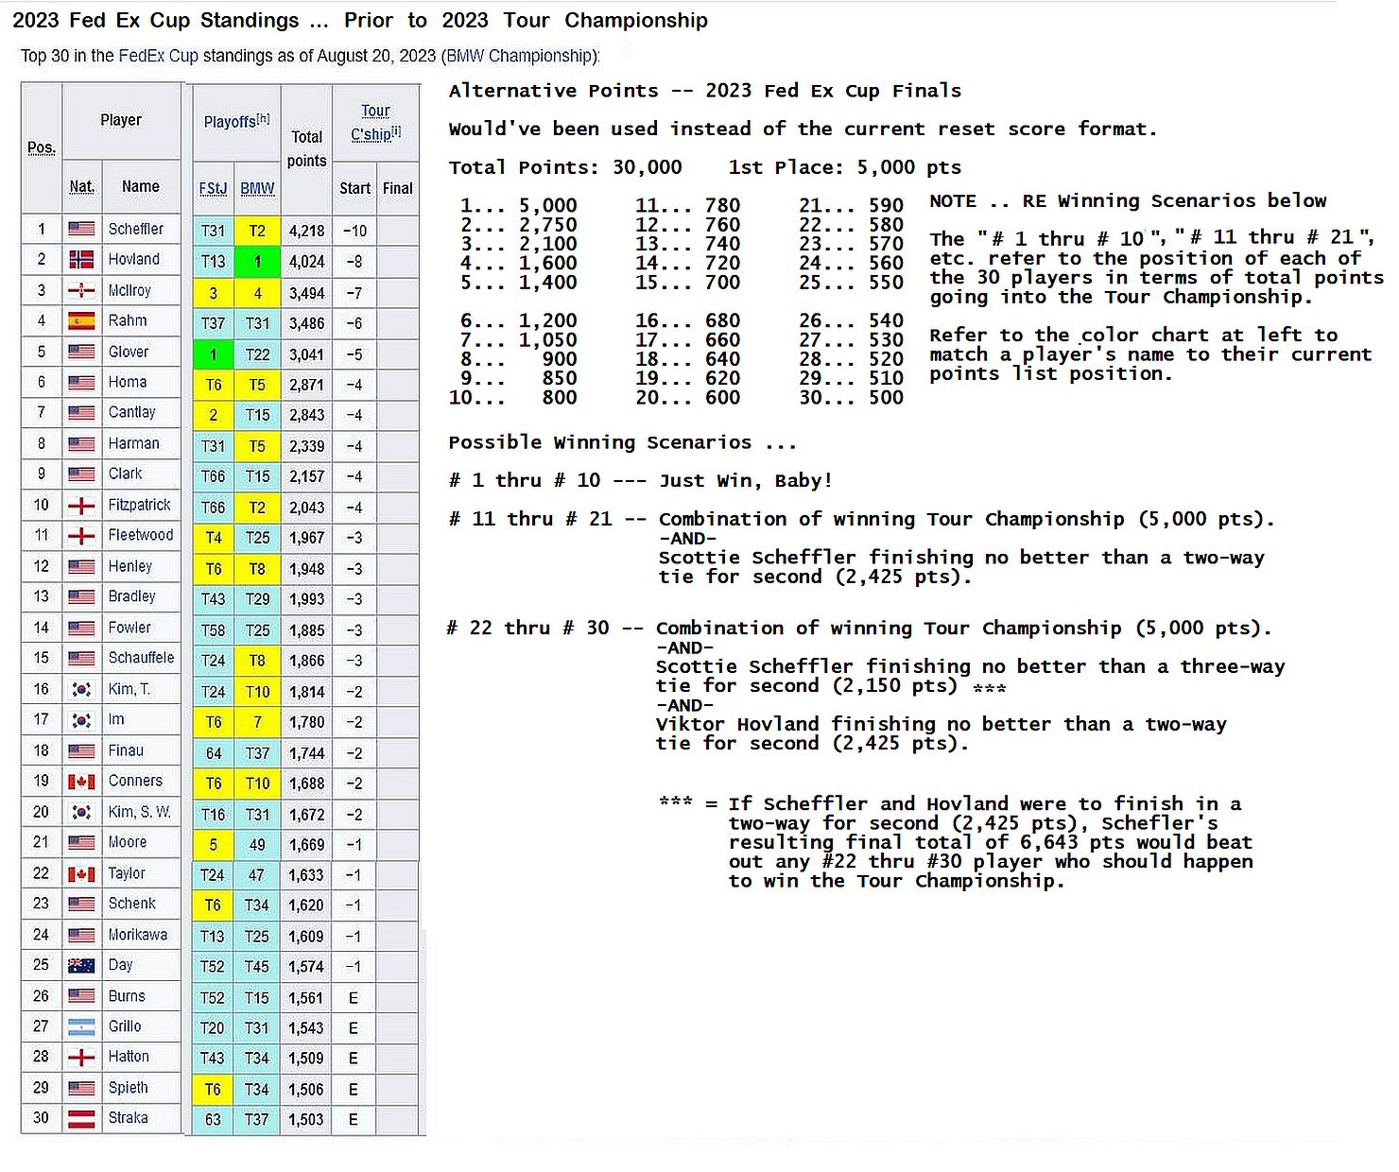1399x1172 pixels.
Task: Click the flag in Glover's row
Action: [x=81, y=352]
